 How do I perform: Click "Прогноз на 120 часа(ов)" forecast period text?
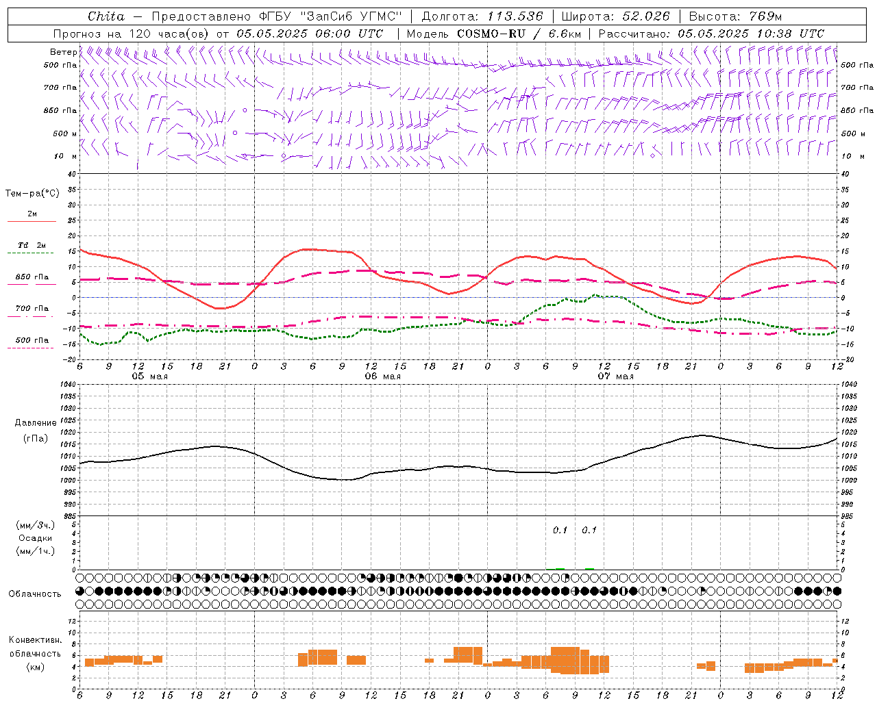tap(132, 34)
